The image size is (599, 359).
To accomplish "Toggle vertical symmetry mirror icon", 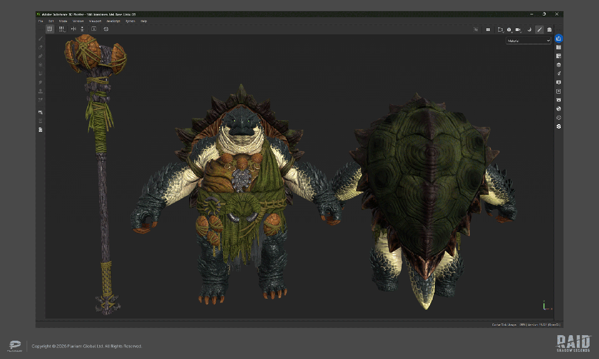I will click(82, 29).
